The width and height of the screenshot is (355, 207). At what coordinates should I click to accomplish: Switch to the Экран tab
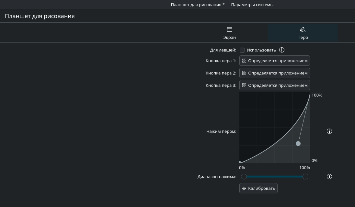click(230, 33)
